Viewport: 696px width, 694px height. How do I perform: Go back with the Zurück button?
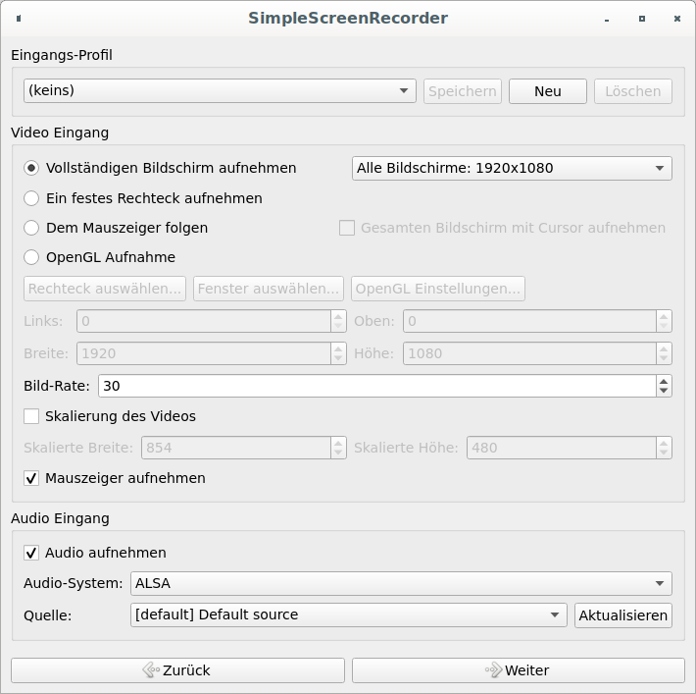[177, 670]
